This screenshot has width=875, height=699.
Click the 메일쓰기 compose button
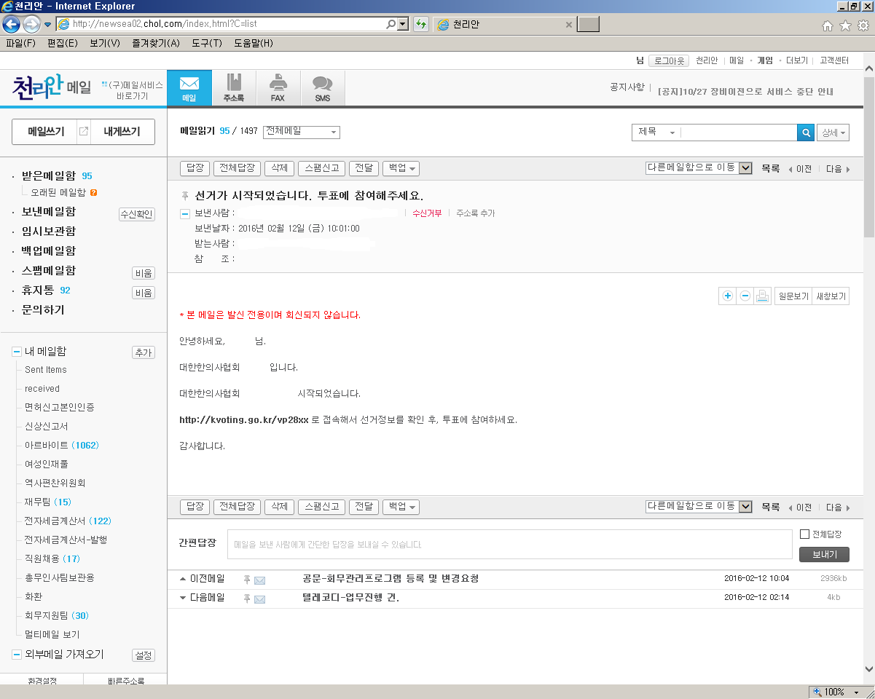(x=46, y=132)
